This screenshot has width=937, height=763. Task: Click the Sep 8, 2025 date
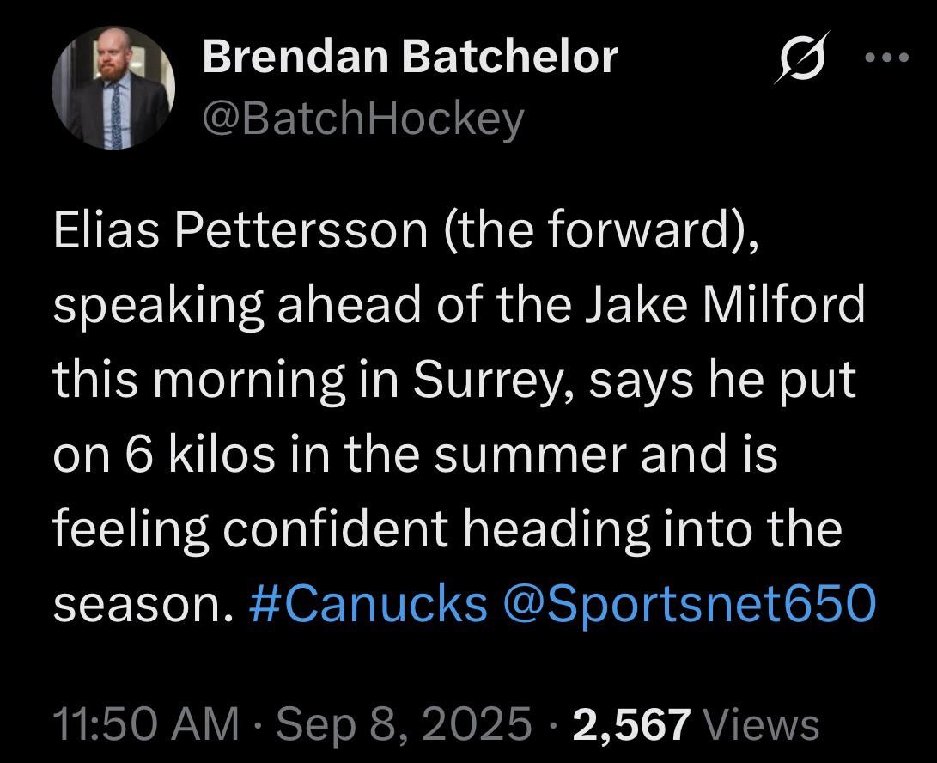tap(404, 724)
